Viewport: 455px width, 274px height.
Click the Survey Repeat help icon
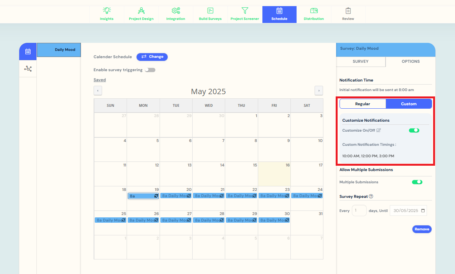pos(371,196)
